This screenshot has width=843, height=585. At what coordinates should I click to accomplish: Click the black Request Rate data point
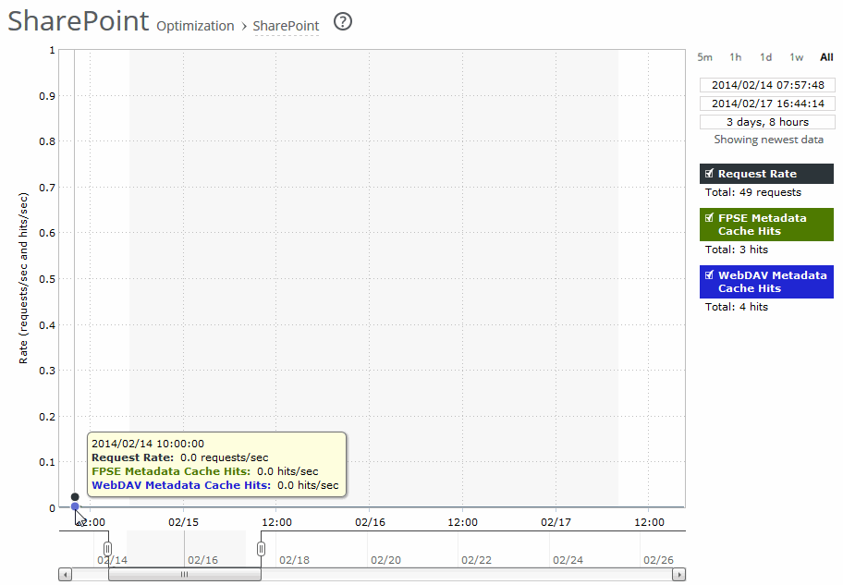click(75, 497)
